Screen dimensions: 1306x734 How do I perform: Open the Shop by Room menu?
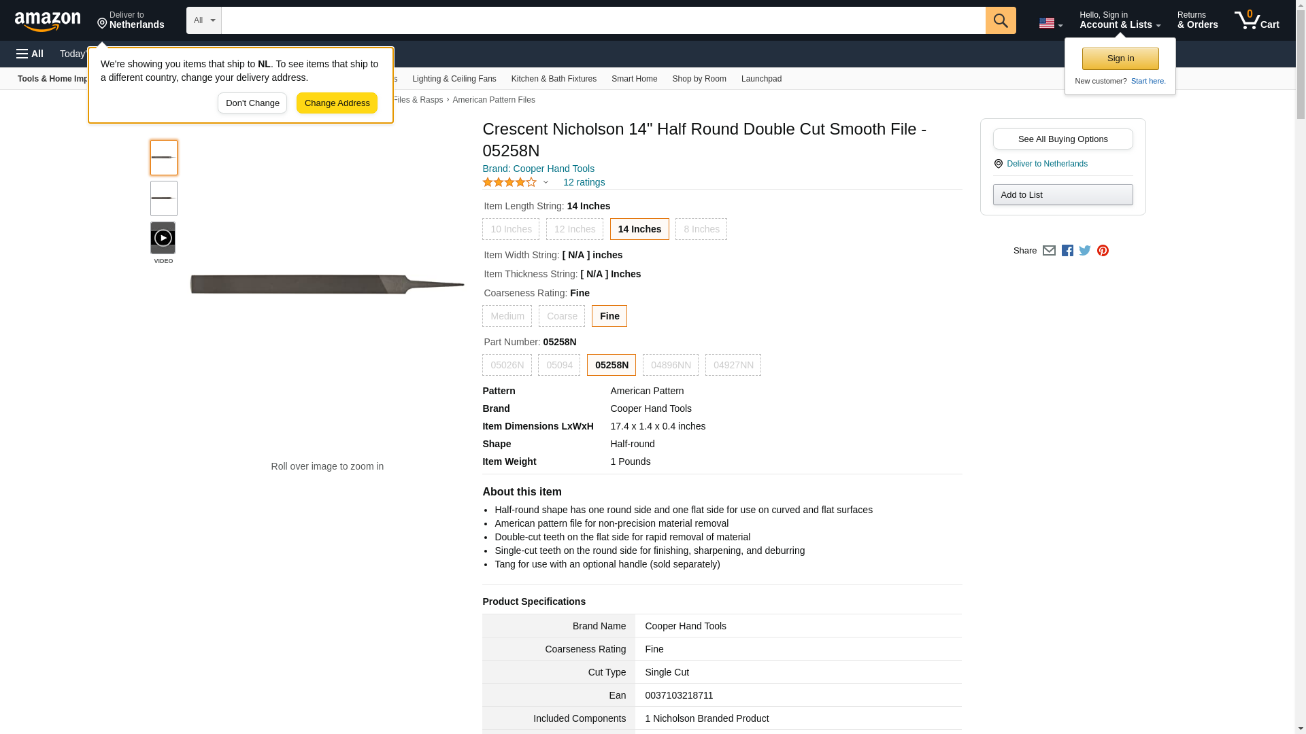(x=699, y=79)
